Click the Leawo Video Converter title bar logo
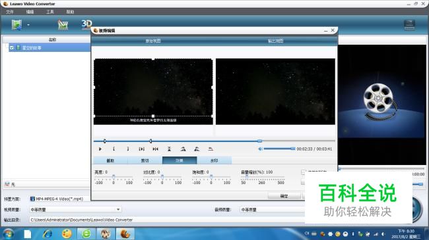This screenshot has width=429, height=240. 5,4
